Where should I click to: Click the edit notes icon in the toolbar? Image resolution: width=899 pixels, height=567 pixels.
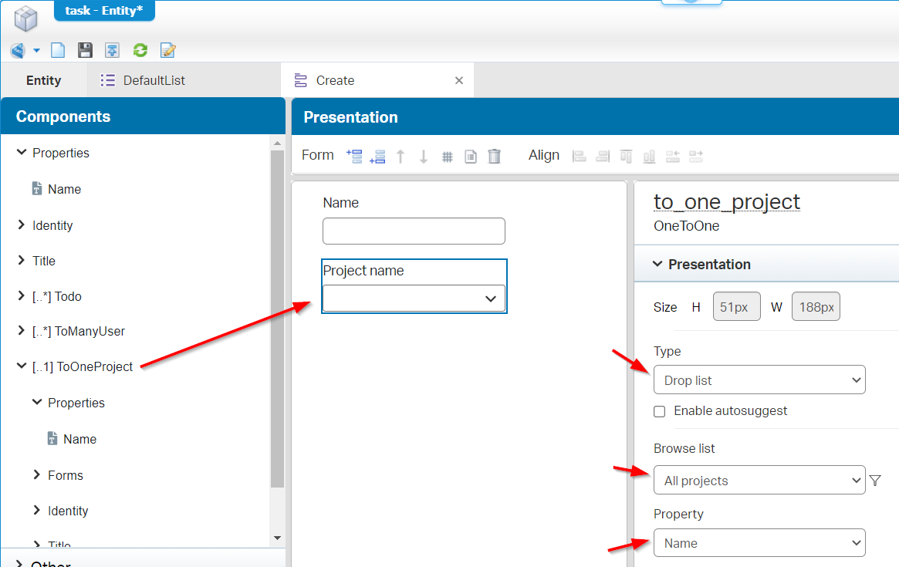click(x=167, y=49)
